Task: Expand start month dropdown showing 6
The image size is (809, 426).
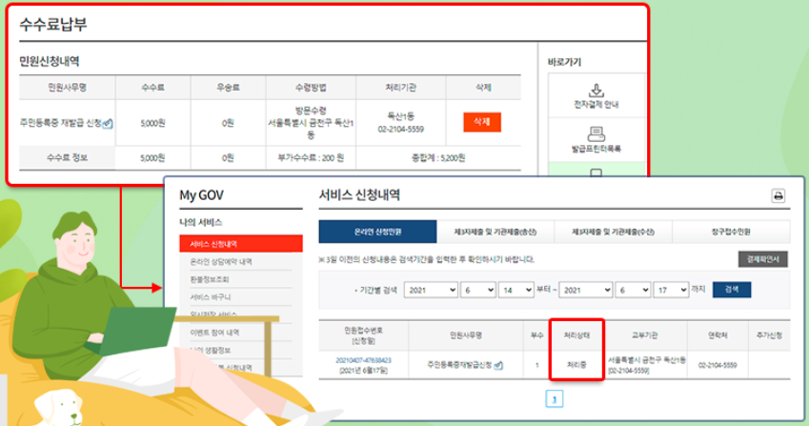Action: click(x=477, y=291)
